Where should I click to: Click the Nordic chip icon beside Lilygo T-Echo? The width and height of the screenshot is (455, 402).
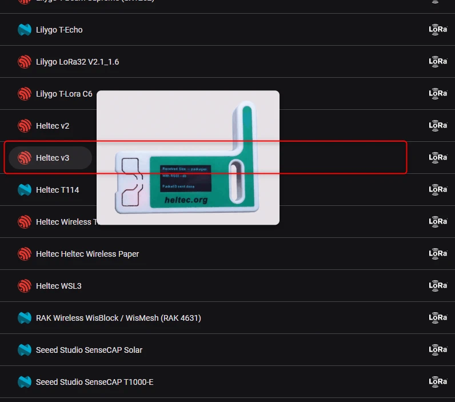coord(25,30)
